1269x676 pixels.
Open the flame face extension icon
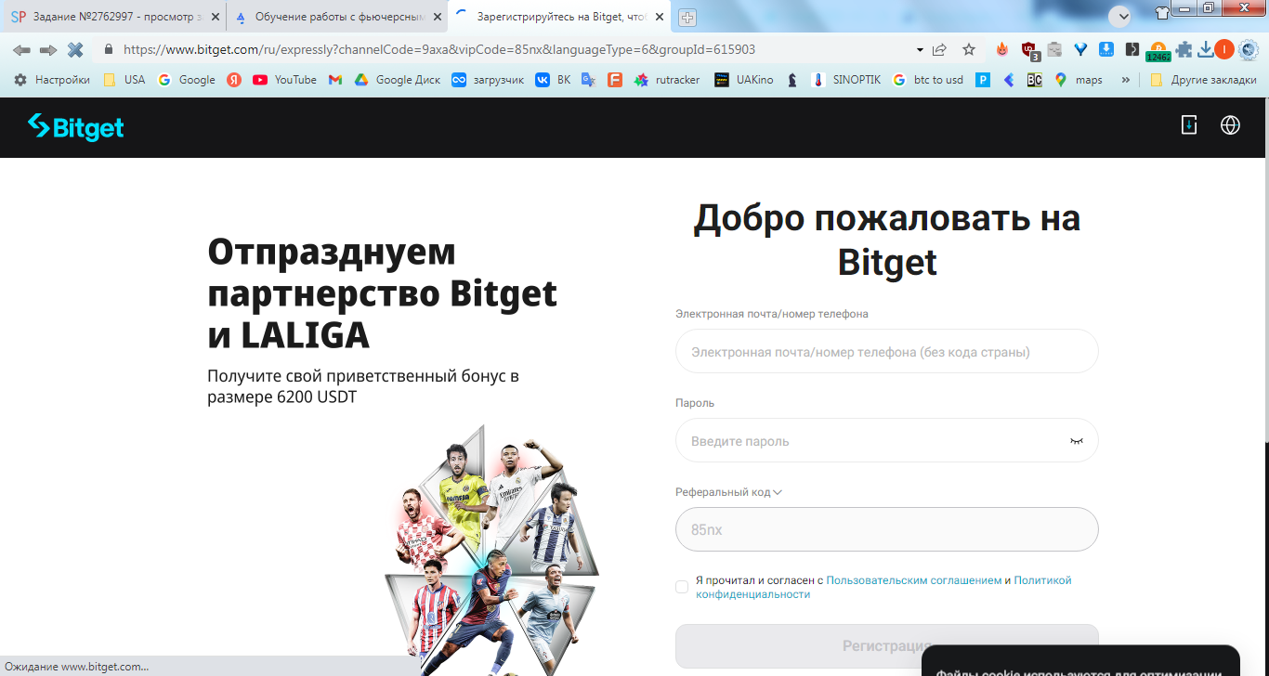1001,49
